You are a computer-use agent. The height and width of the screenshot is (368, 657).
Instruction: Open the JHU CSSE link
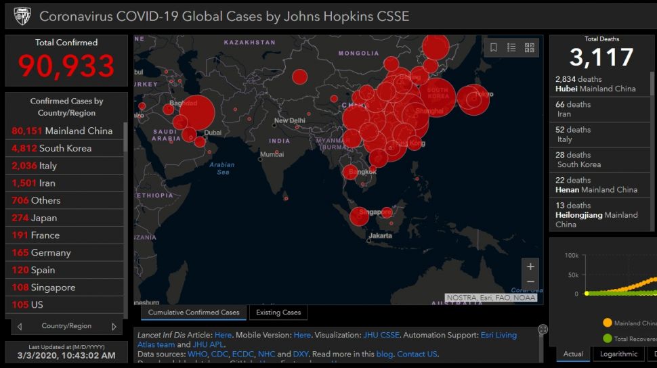point(382,335)
